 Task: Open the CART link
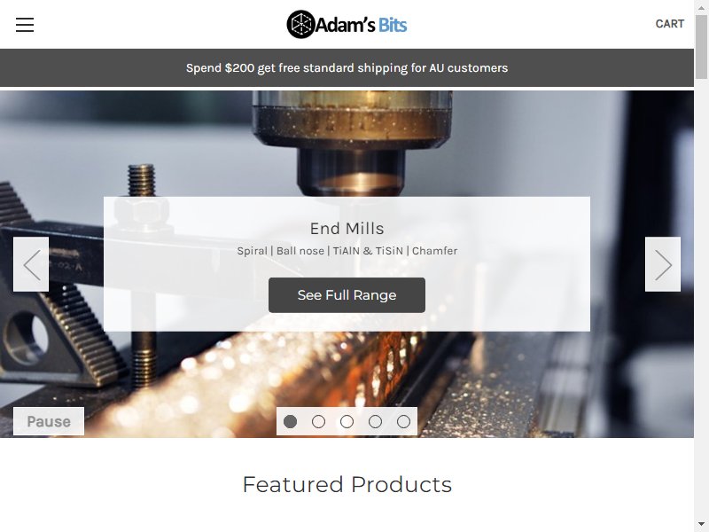tap(670, 24)
